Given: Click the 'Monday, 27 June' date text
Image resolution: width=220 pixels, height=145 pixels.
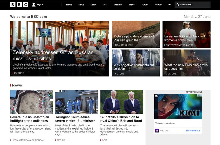Looking at the screenshot, I should point(197,17).
